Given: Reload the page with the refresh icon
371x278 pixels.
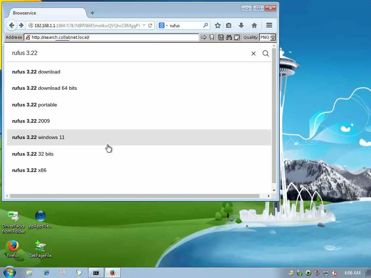Looking at the screenshot, I should point(150,26).
